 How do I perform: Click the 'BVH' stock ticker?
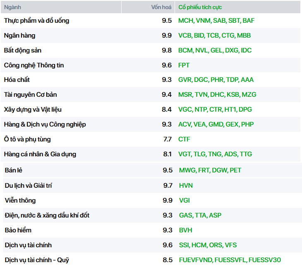[185, 230]
